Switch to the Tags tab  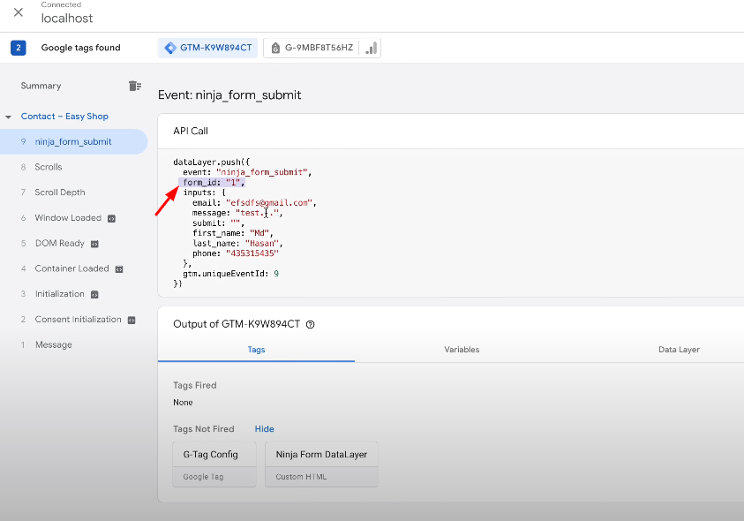click(x=256, y=350)
